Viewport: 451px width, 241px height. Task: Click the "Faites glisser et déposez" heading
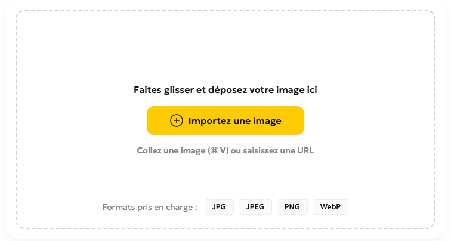coord(225,90)
